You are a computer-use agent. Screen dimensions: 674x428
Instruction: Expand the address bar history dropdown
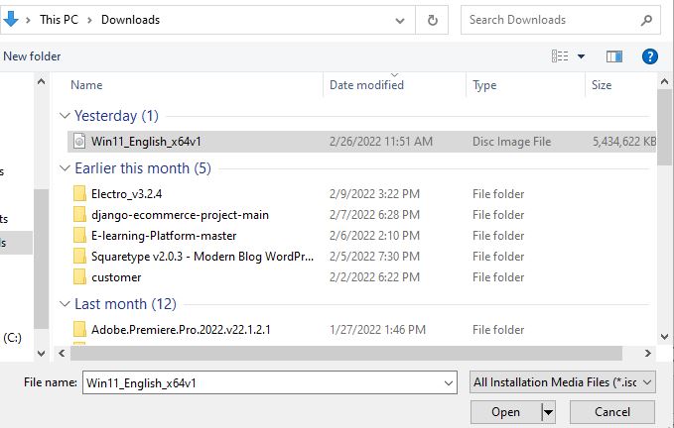(x=400, y=20)
